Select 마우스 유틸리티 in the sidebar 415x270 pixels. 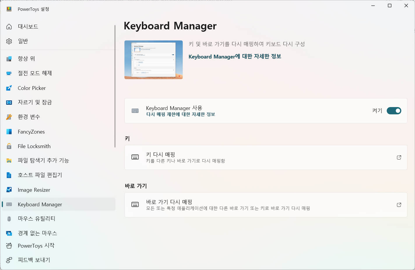point(59,219)
